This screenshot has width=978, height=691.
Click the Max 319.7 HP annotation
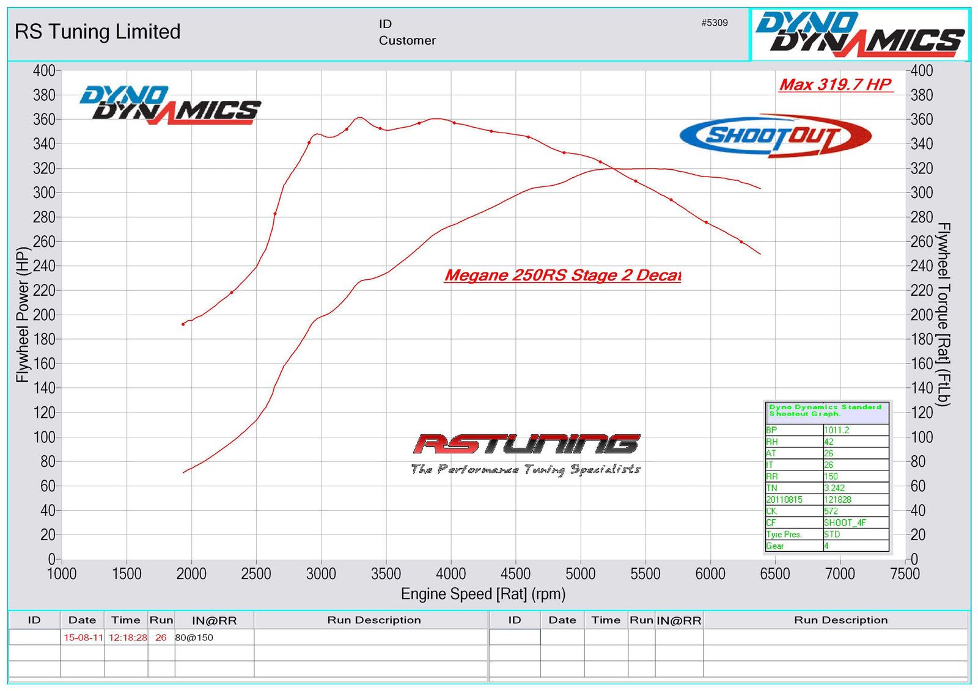tap(836, 86)
